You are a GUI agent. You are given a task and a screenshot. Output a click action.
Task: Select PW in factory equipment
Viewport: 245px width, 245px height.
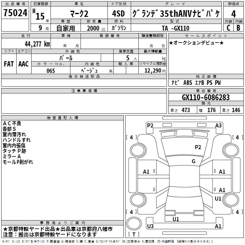coord(218,83)
